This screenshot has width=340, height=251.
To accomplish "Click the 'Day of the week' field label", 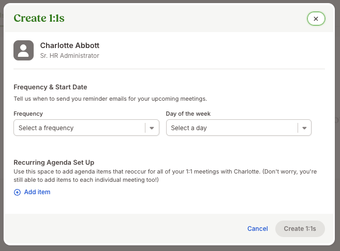I will [x=188, y=114].
